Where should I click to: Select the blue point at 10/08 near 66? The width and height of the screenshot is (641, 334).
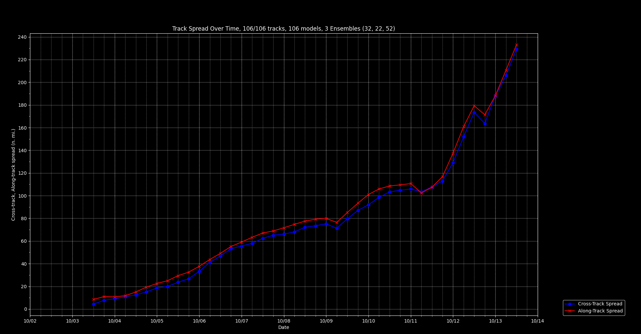(284, 234)
